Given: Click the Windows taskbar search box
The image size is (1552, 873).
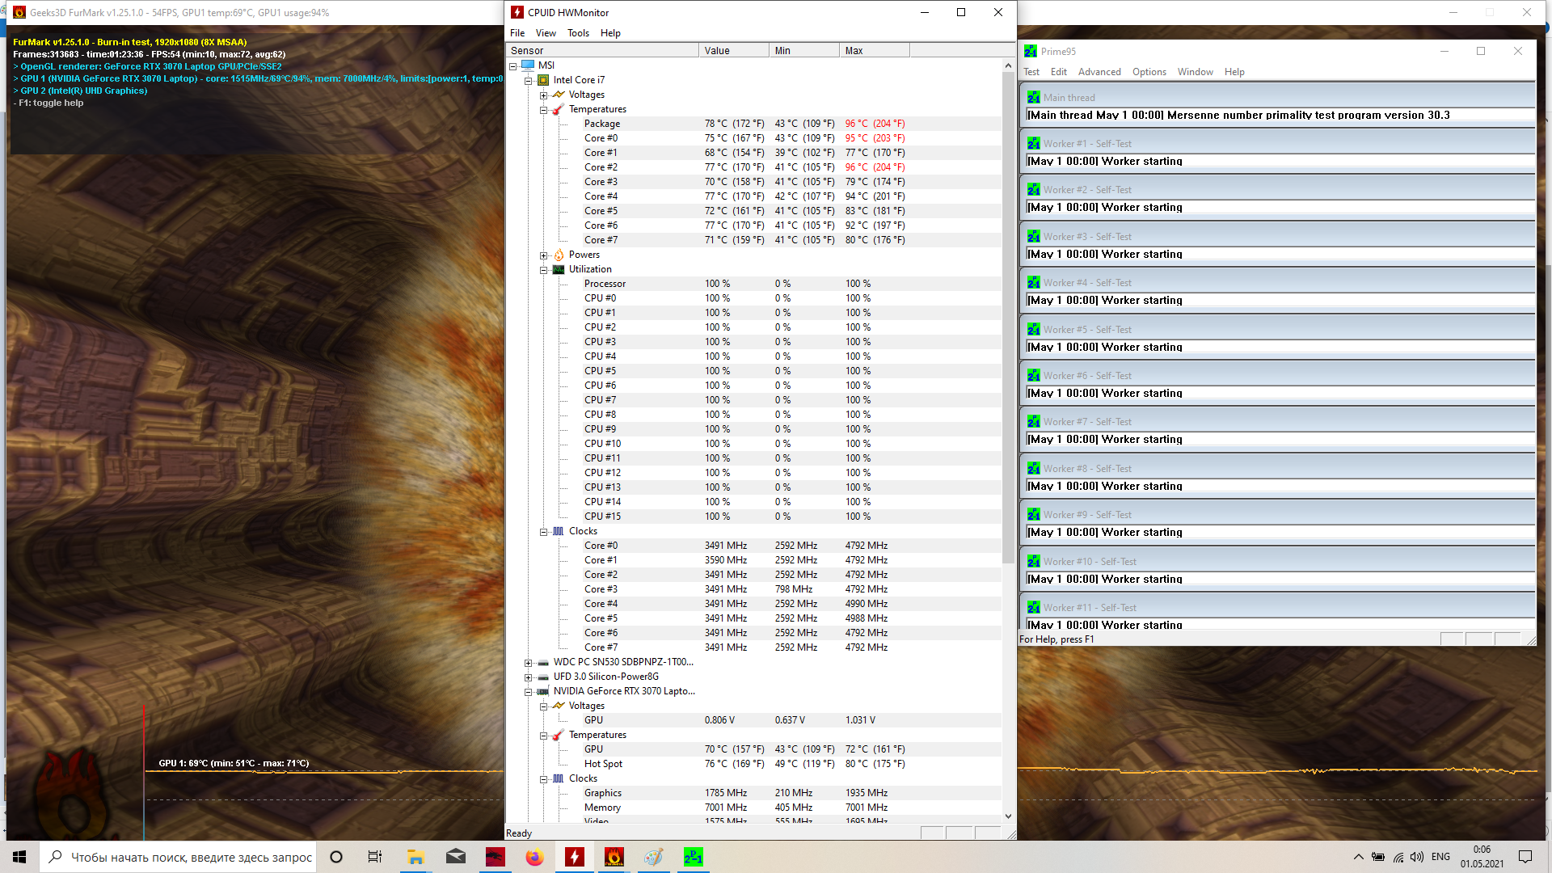Looking at the screenshot, I should 178,857.
